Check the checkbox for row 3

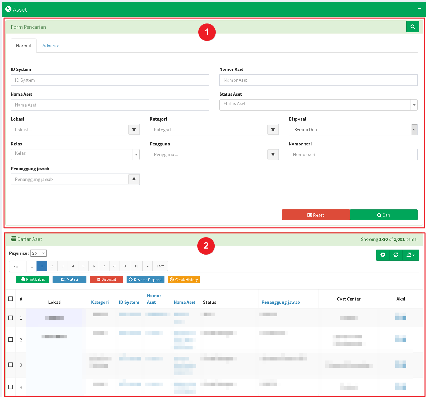(x=11, y=365)
